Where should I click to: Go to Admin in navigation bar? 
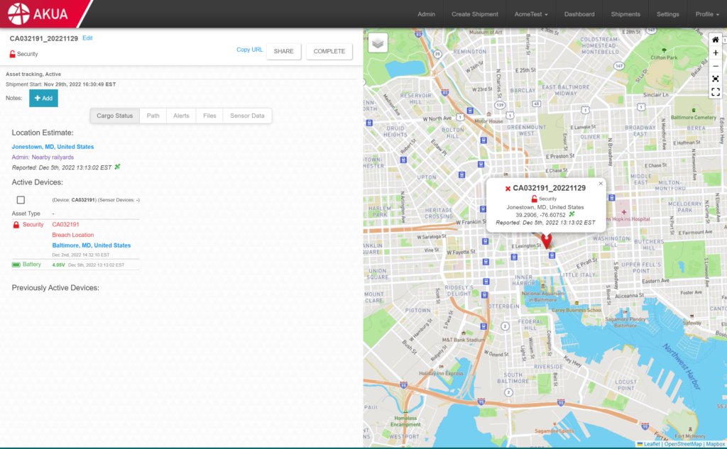click(x=426, y=14)
